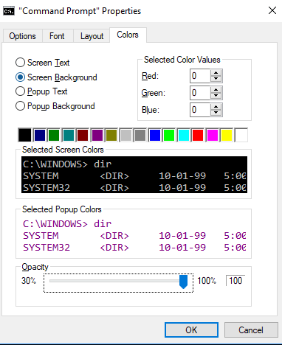Pick the bright red swatch

pyautogui.click(x=198, y=135)
